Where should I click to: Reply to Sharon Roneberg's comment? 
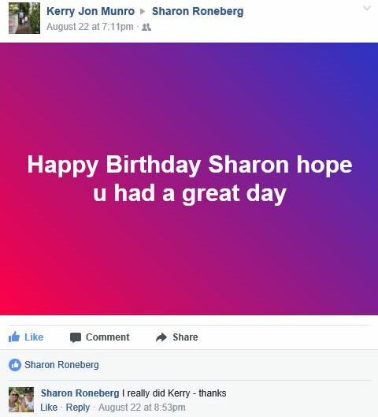pos(78,408)
